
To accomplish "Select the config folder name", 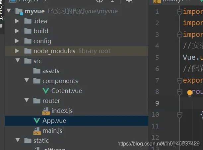I will point(42,41).
